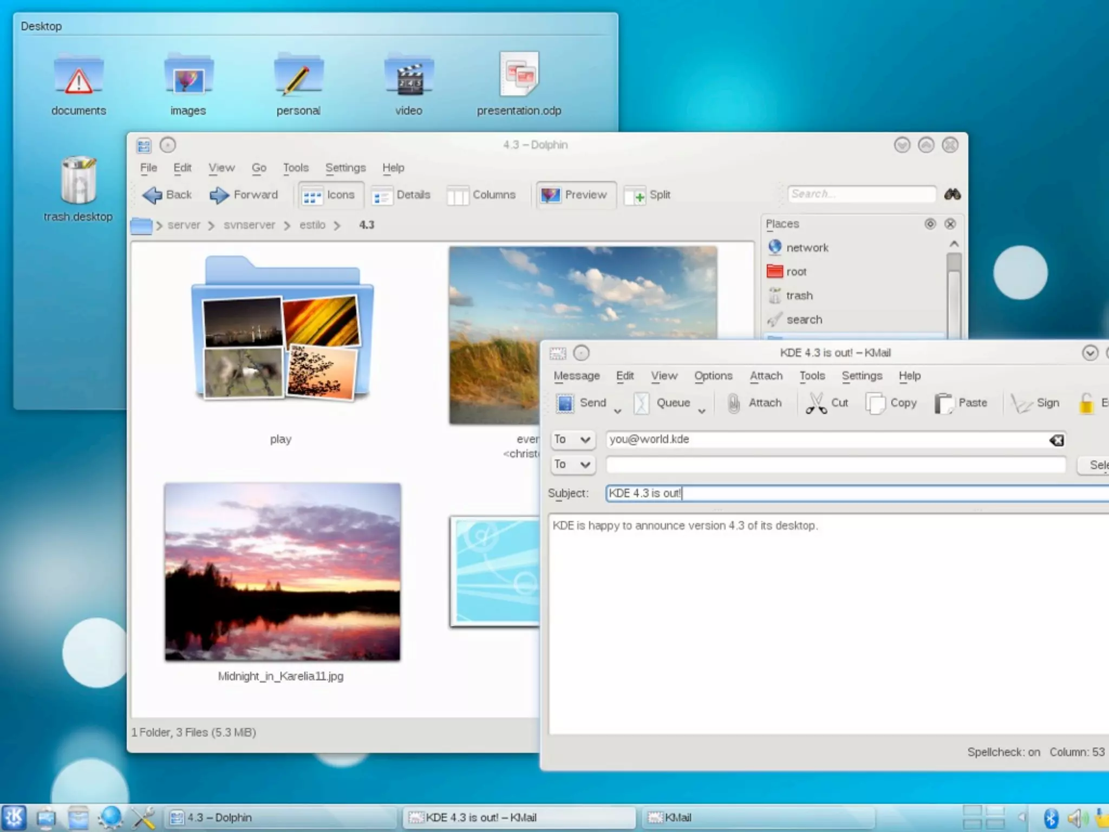The height and width of the screenshot is (832, 1109).
Task: Focus the Dolphin Search field
Action: pyautogui.click(x=862, y=194)
